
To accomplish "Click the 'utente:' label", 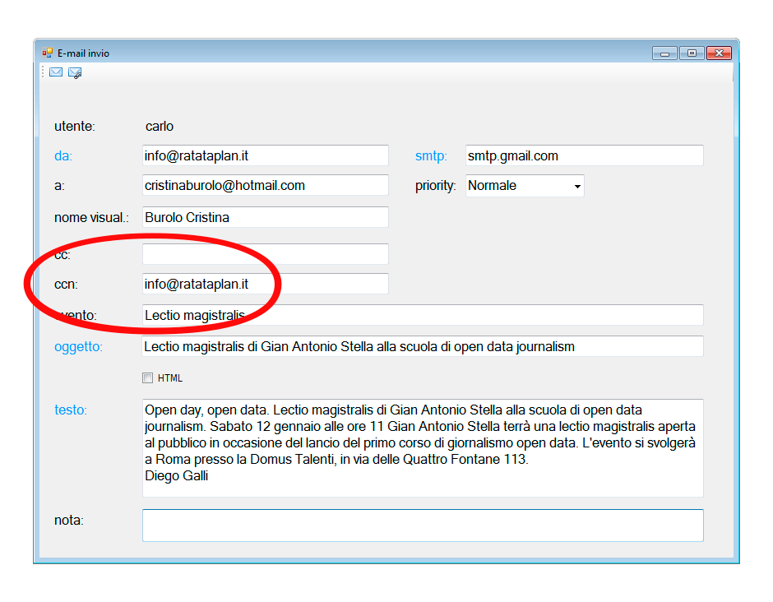I will pos(75,126).
